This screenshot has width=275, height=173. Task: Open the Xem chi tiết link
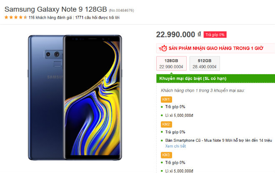175,146
